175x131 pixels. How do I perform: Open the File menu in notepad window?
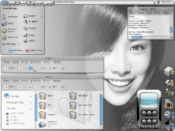132,13
